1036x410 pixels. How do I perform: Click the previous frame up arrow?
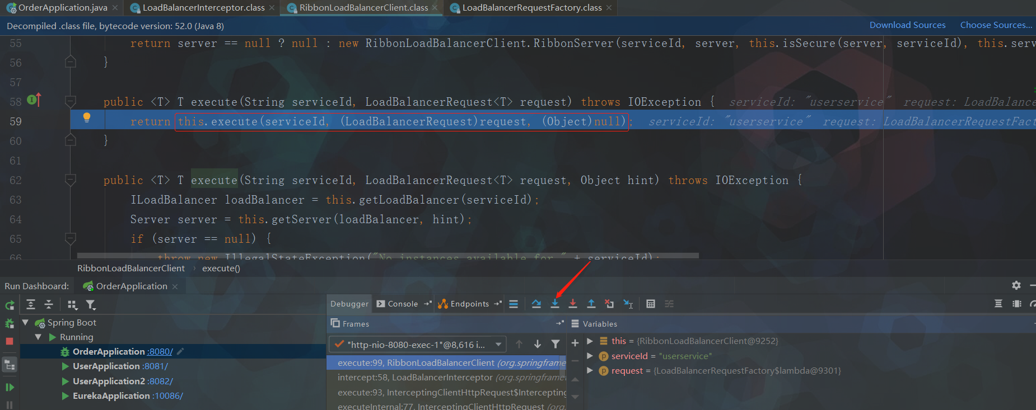(519, 344)
